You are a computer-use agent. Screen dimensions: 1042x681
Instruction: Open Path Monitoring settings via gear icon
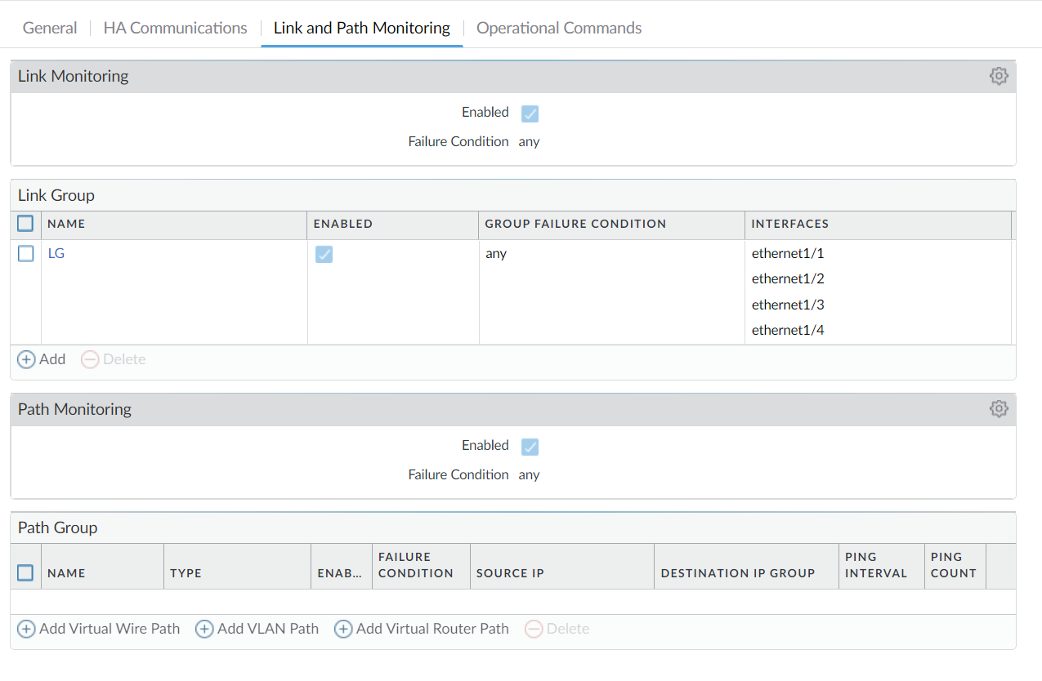pyautogui.click(x=999, y=408)
